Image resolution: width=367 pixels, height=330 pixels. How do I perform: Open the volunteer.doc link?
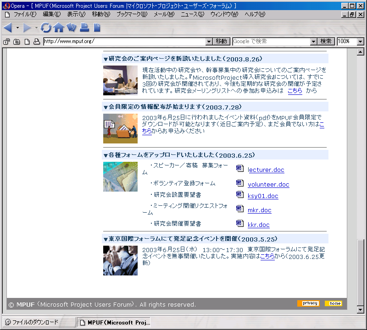(x=268, y=185)
